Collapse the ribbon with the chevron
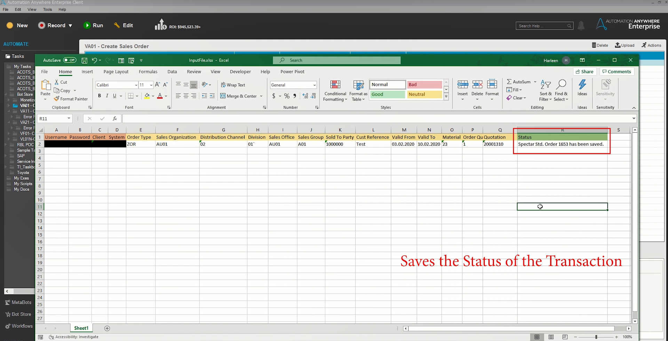This screenshot has width=668, height=341. pyautogui.click(x=634, y=108)
